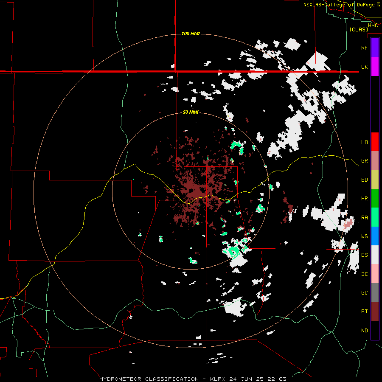Click the [CLAS] units label
Image resolution: width=382 pixels, height=382 pixels.
click(359, 29)
